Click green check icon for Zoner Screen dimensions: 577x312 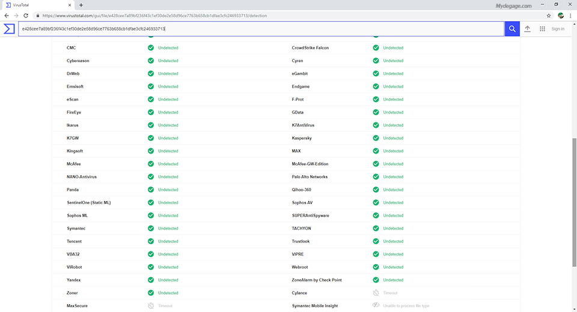pos(151,293)
